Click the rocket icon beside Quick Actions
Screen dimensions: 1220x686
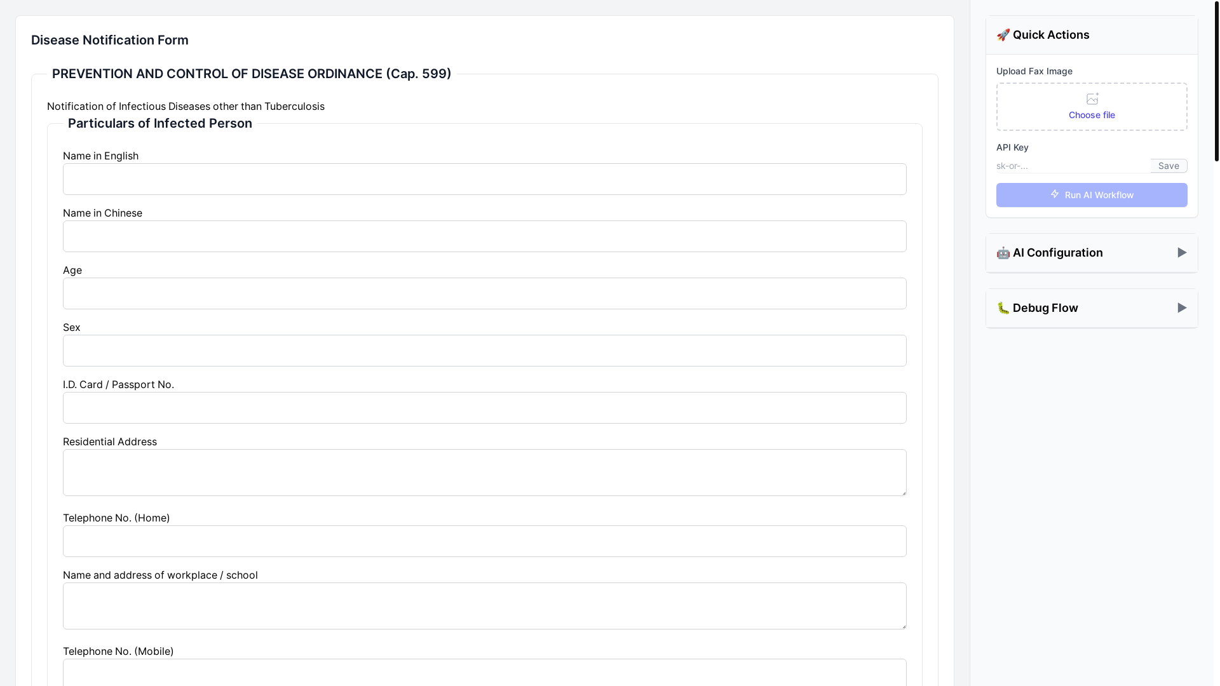point(1003,35)
